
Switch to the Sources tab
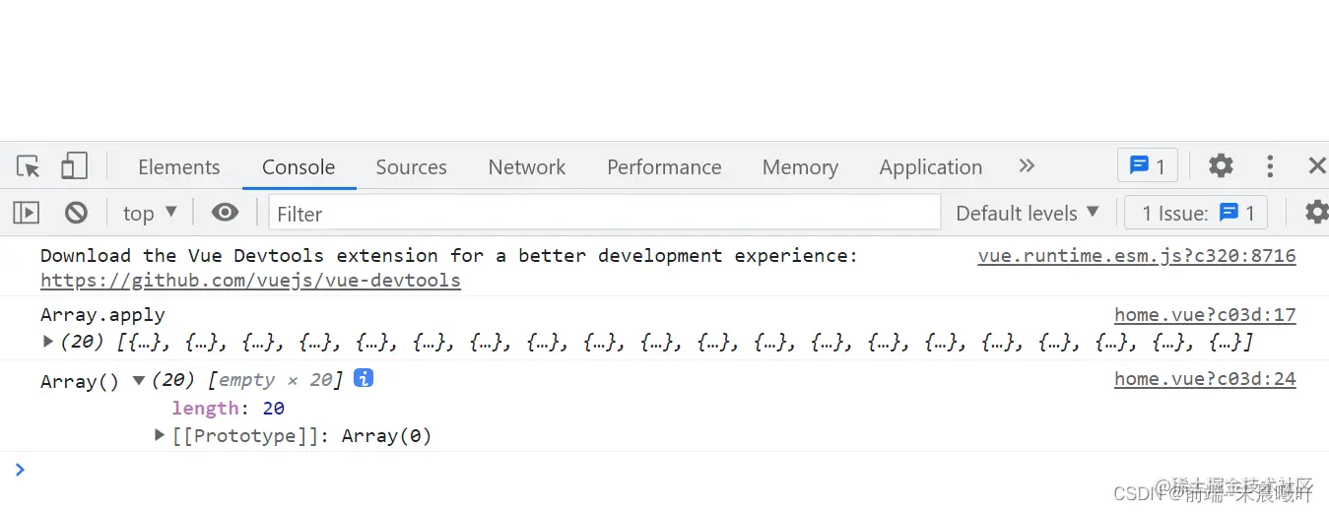coord(411,166)
